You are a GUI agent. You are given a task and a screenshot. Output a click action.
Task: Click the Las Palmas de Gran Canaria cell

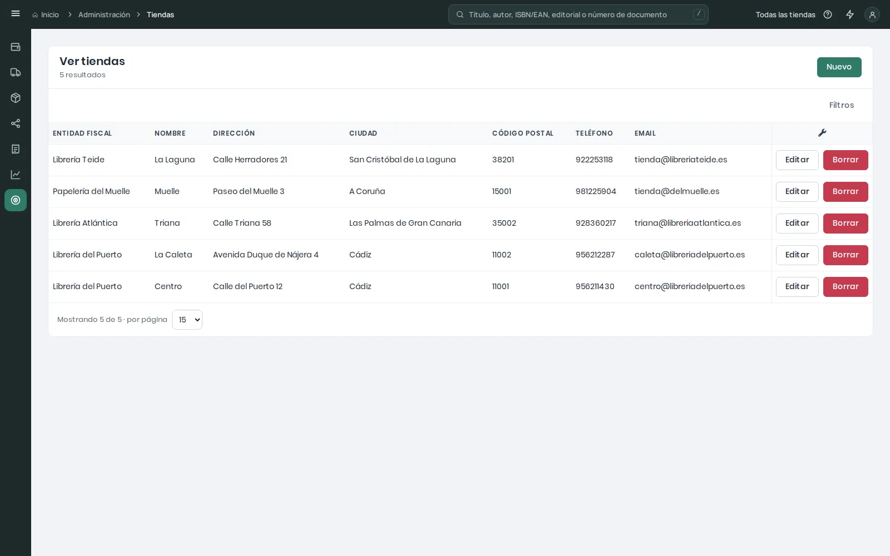tap(405, 223)
